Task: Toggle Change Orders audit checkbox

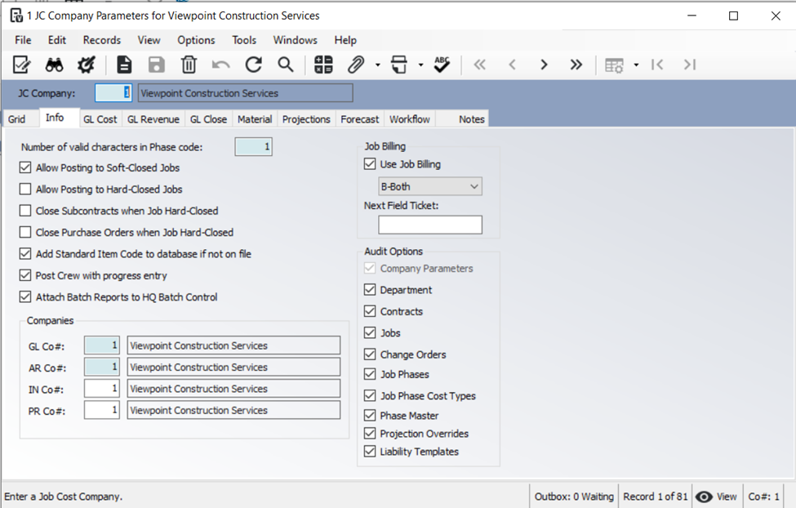Action: pyautogui.click(x=370, y=354)
